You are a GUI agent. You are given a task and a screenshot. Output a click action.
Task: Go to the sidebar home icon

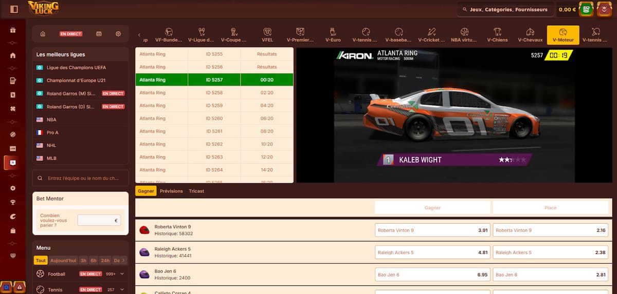tap(13, 55)
